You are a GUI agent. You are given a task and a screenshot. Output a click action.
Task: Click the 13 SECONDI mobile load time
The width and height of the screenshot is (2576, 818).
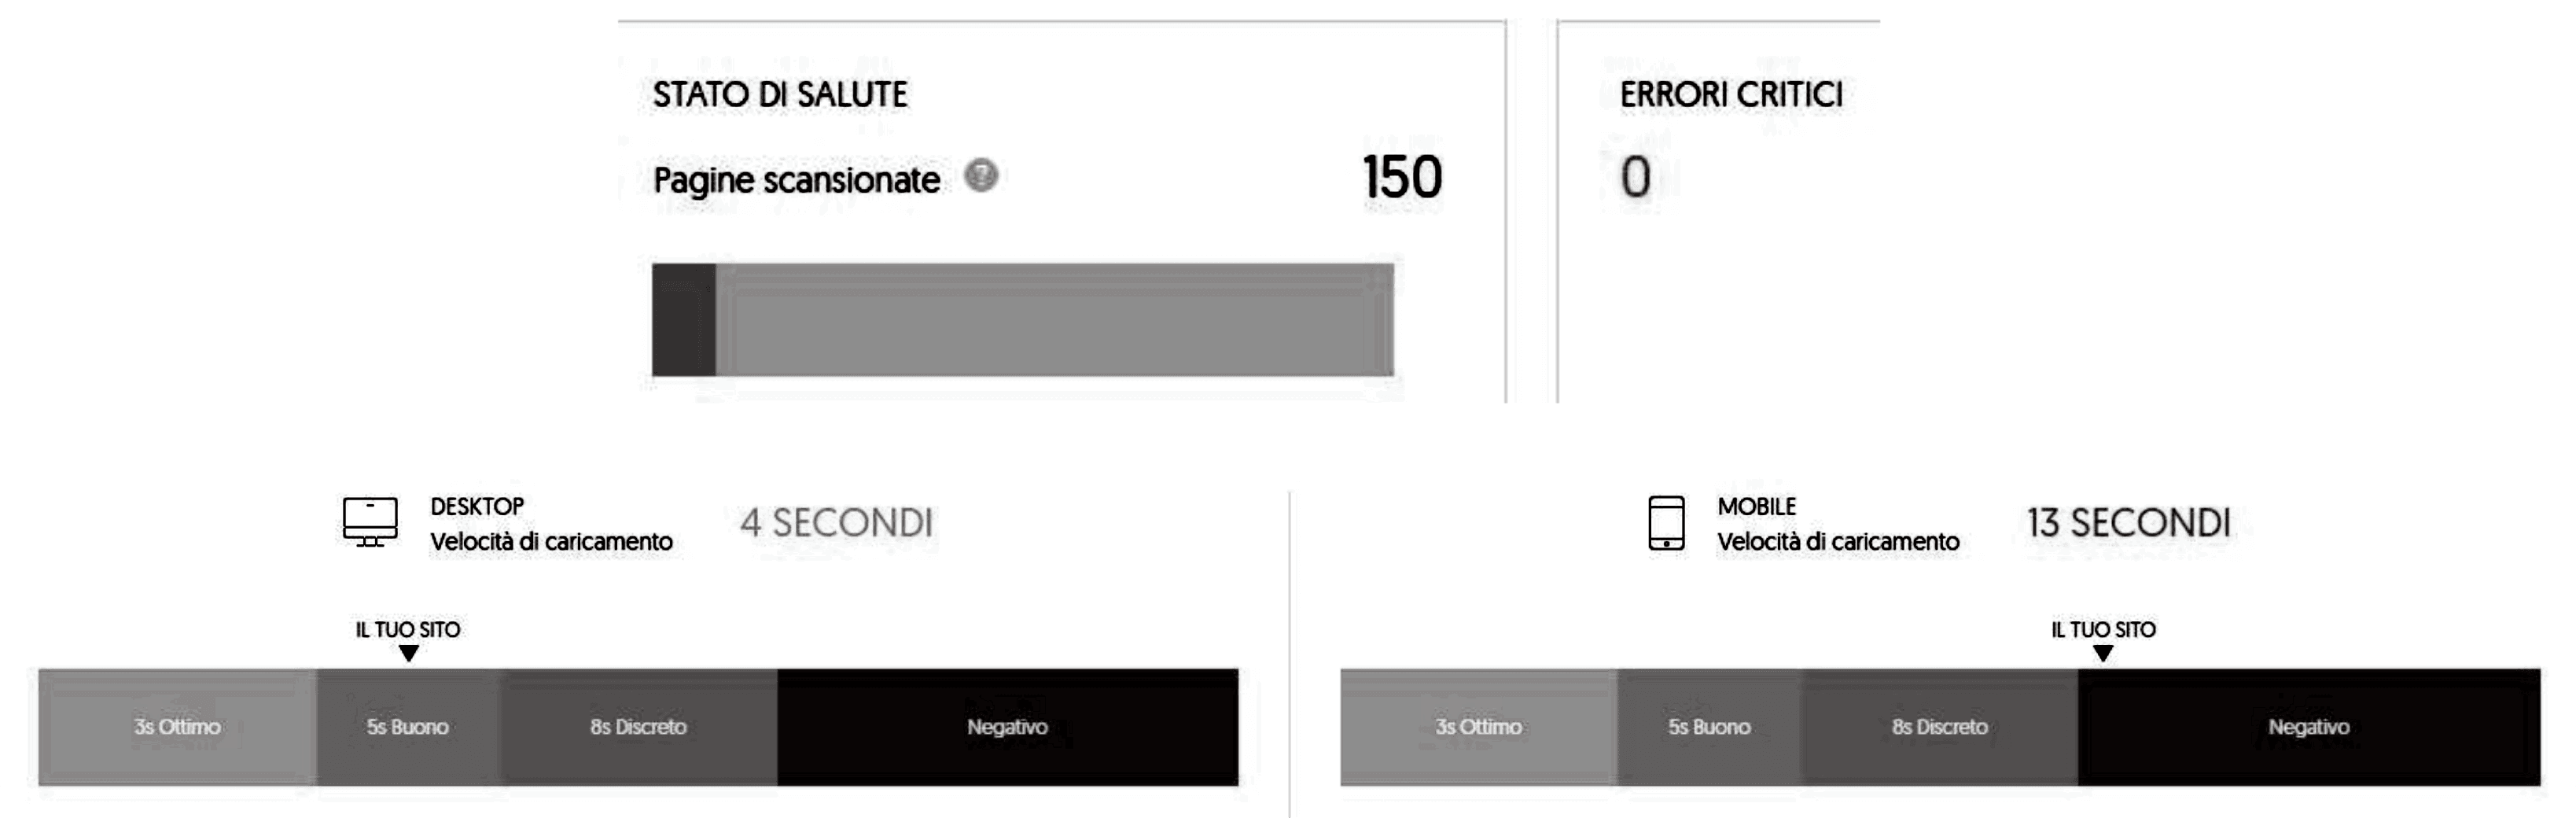click(2128, 523)
